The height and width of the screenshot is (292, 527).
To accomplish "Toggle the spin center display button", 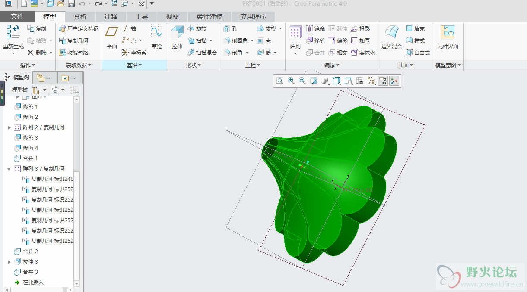I will (394, 81).
